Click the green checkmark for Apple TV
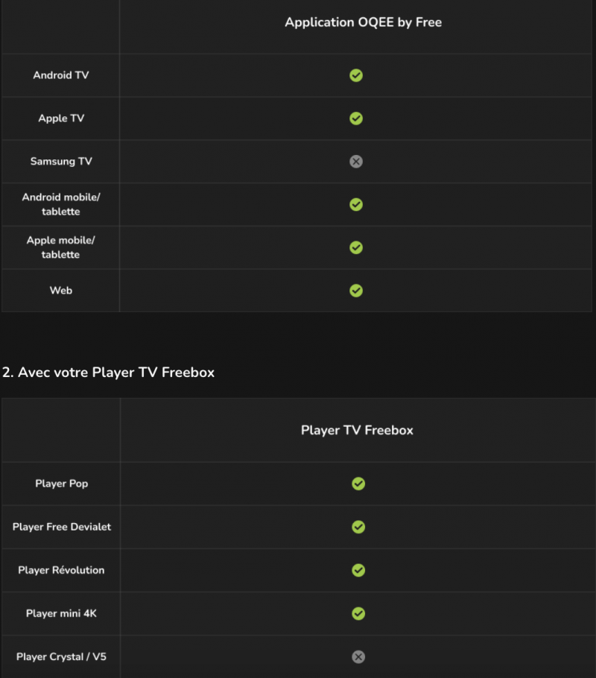Image resolution: width=596 pixels, height=678 pixels. [x=356, y=118]
